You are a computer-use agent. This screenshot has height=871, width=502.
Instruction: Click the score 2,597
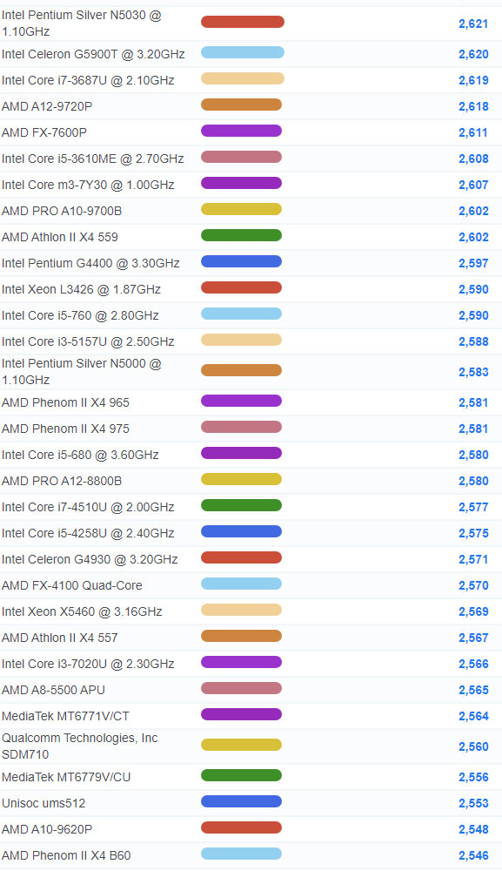click(x=473, y=263)
